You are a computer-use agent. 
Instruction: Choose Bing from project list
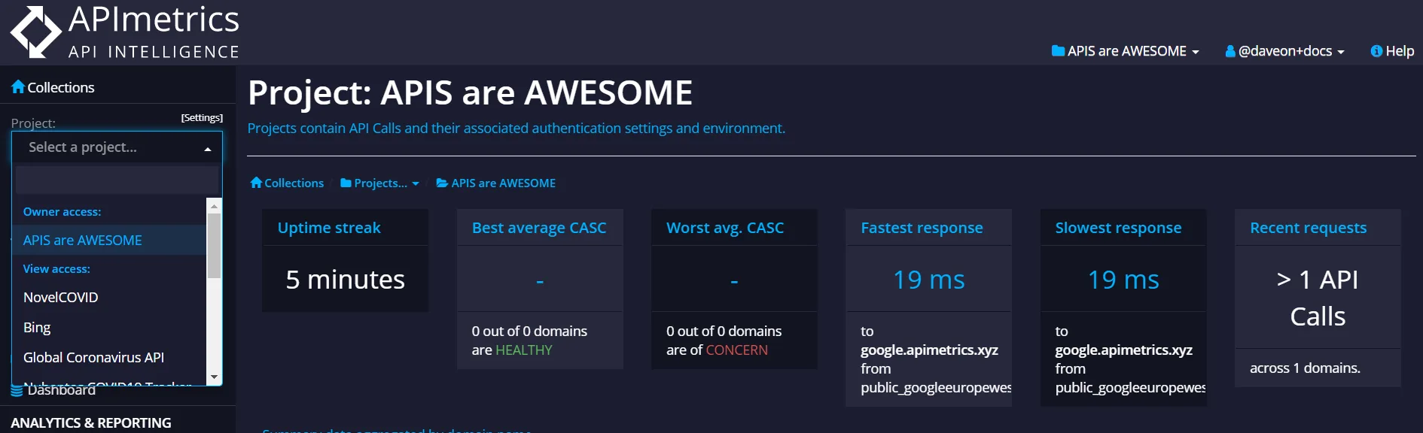click(x=109, y=327)
